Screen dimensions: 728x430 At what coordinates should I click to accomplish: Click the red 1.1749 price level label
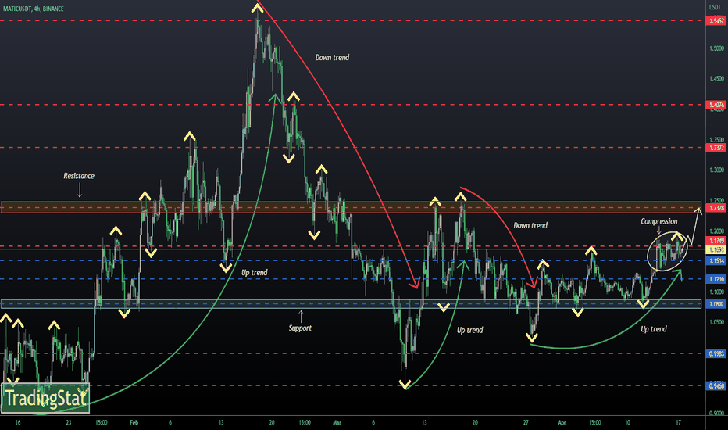click(716, 241)
